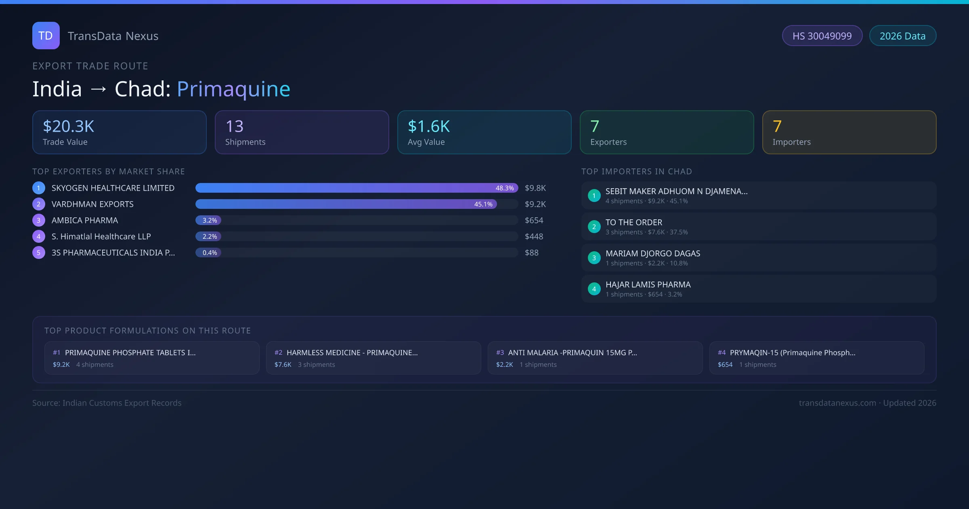The image size is (969, 509).
Task: Click the Skyogen 48.3% market share bar
Action: click(x=356, y=188)
